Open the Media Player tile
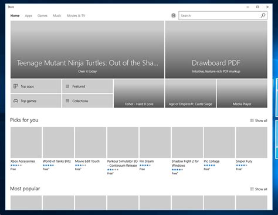278x215 pixels. pyautogui.click(x=242, y=93)
